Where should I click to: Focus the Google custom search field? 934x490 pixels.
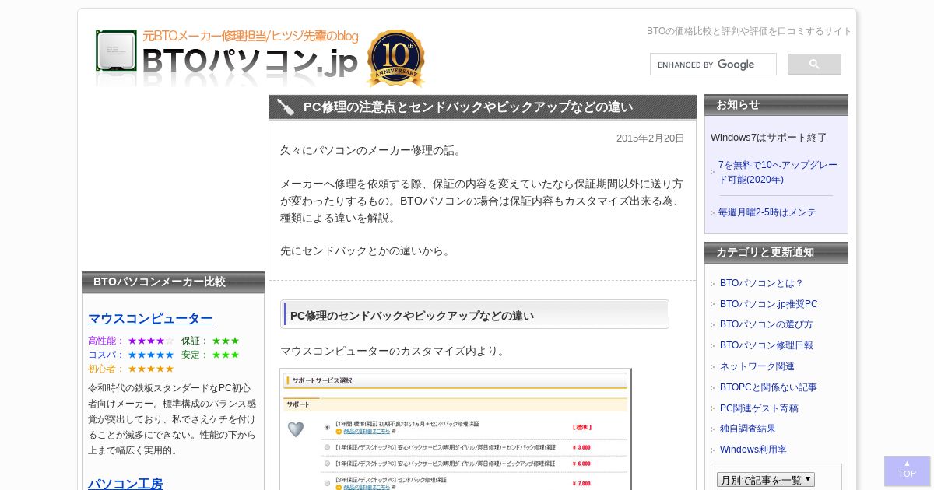713,65
